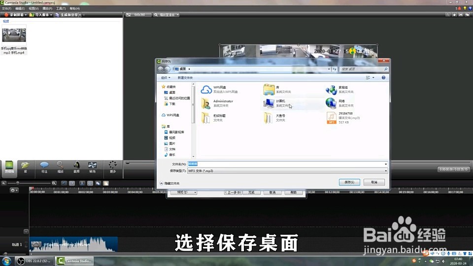Click the Windows Start button
The height and width of the screenshot is (266, 473).
click(6, 261)
